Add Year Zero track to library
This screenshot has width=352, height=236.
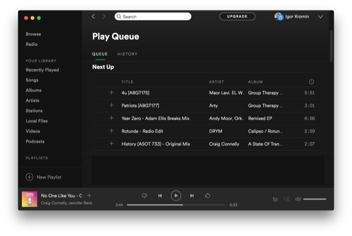(x=112, y=118)
